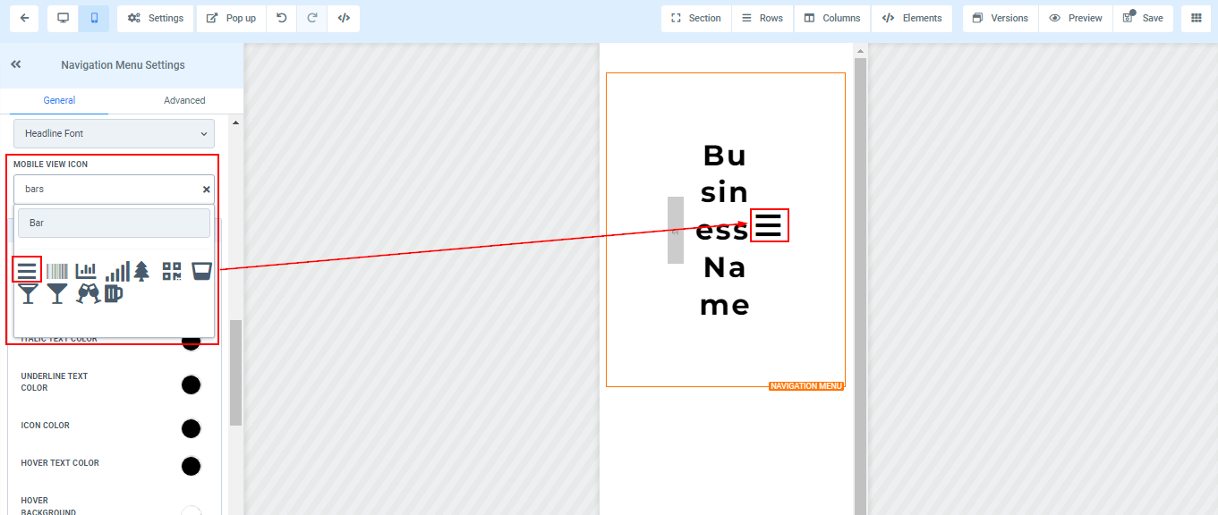Viewport: 1218px width, 515px height.
Task: Select the beer mug icon
Action: click(x=114, y=293)
